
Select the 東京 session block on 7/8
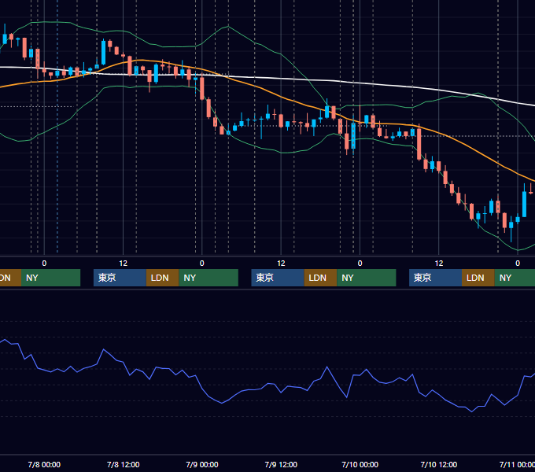point(120,278)
